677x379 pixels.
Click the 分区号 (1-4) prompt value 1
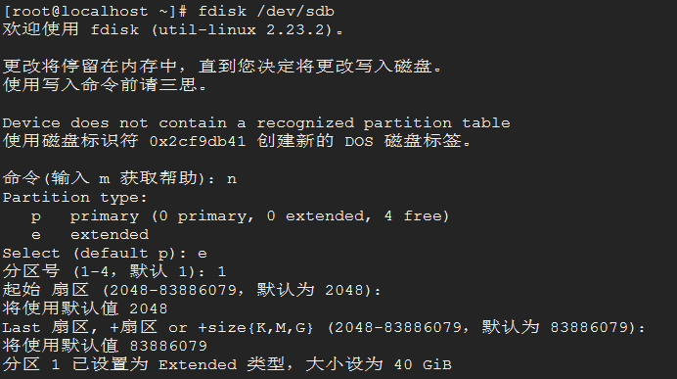[222, 271]
